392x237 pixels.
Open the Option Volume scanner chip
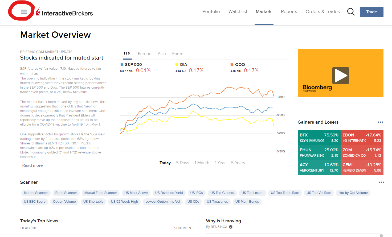pos(64,202)
